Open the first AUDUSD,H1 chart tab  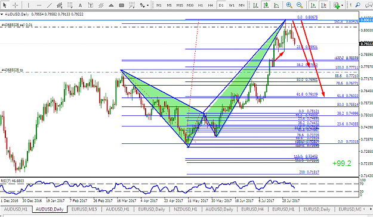click(x=16, y=209)
